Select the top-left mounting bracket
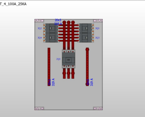 (x=39, y=21)
